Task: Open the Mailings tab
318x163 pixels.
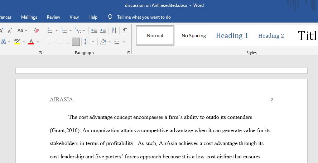Action: (29, 17)
